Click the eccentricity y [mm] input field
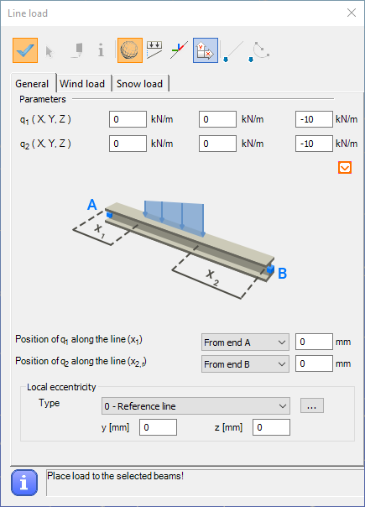This screenshot has width=365, height=507. pos(158,427)
